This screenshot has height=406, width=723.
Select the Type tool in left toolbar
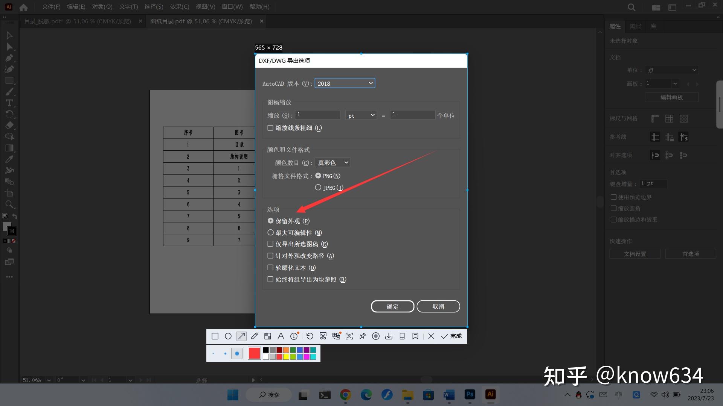tap(9, 103)
